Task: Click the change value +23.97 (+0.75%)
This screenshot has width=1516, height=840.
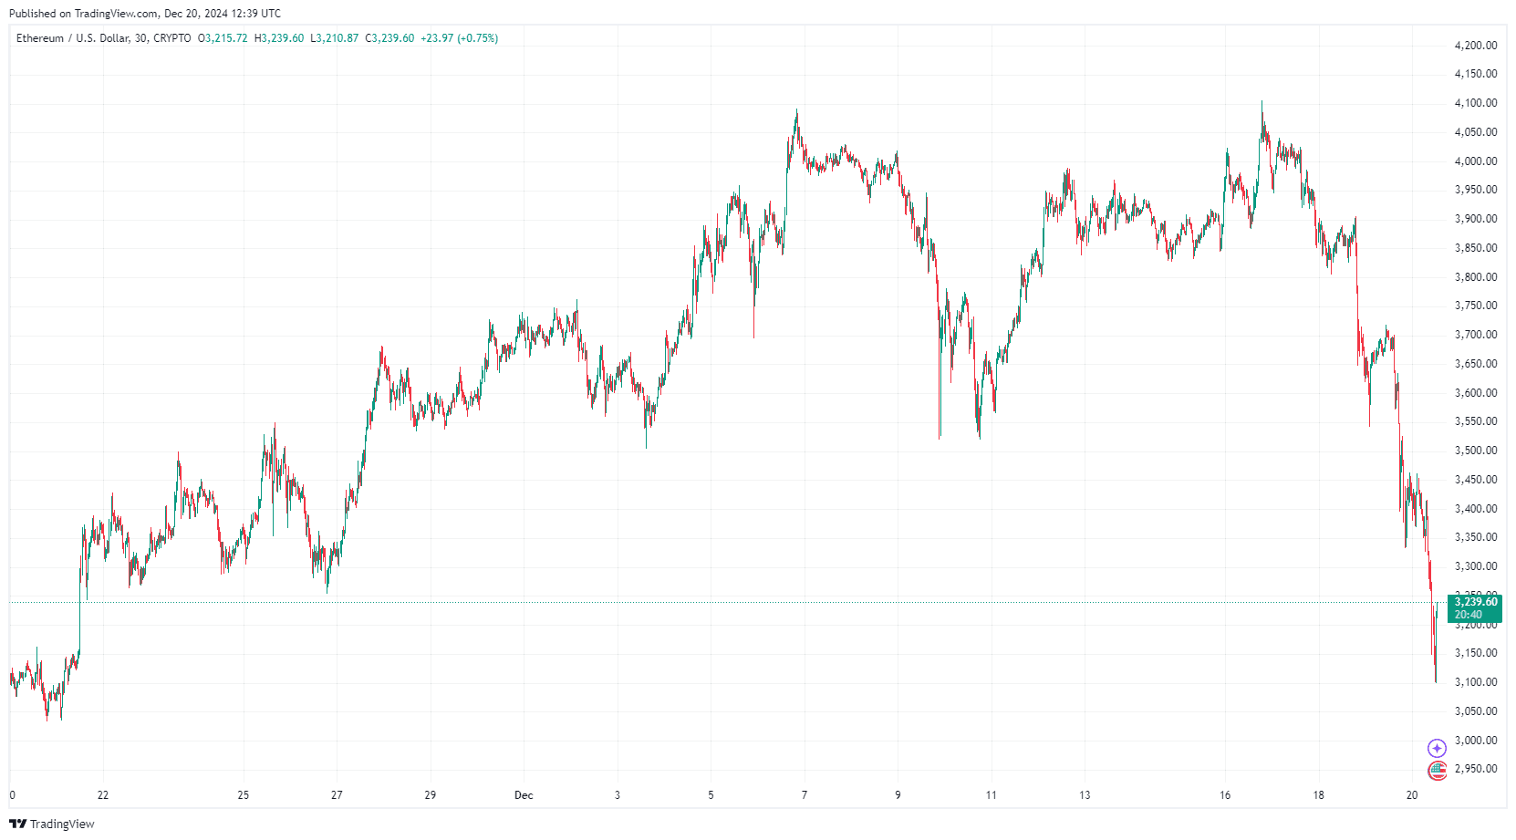Action: pos(460,38)
